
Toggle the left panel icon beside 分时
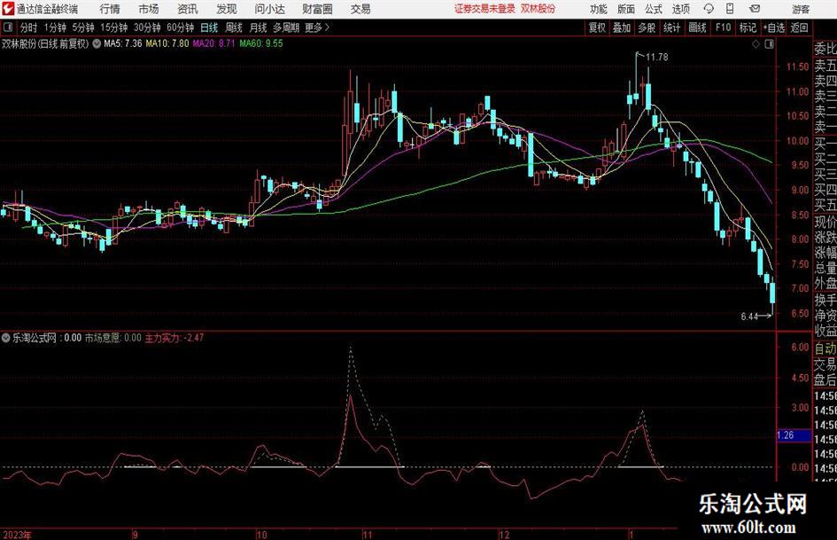coord(8,27)
